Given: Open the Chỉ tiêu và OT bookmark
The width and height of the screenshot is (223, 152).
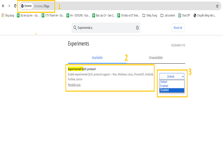Looking at the screenshot, I should point(129,15).
